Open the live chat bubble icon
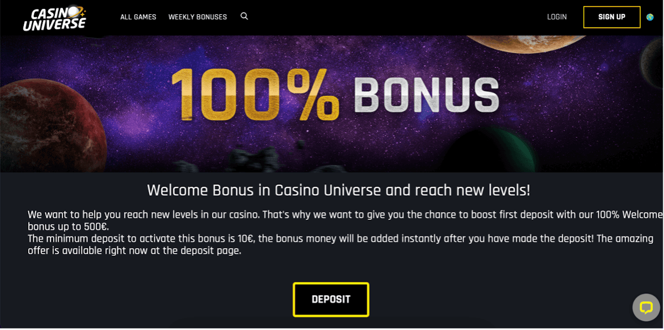The image size is (664, 330). (x=646, y=307)
